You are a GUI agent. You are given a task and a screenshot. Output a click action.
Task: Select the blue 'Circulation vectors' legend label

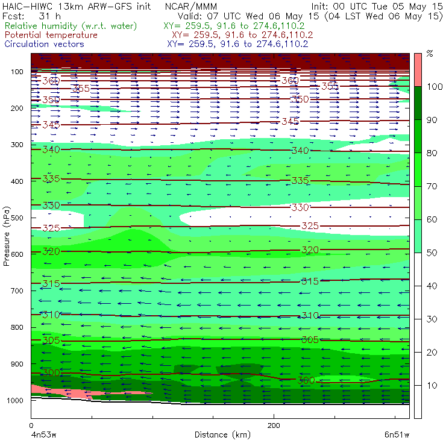(44, 44)
